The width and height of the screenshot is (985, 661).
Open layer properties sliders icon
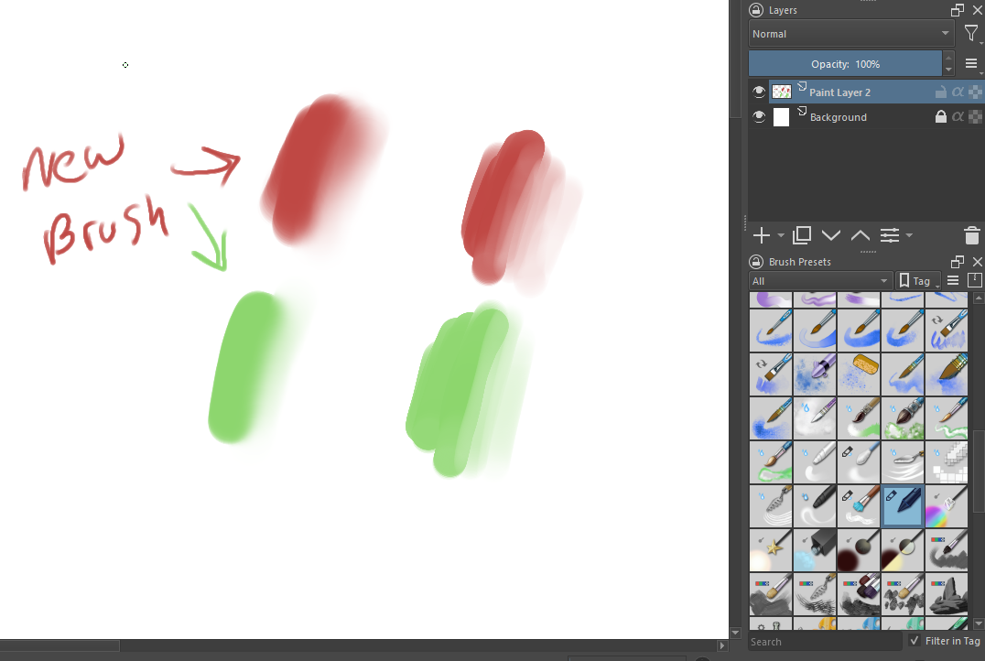pyautogui.click(x=890, y=235)
